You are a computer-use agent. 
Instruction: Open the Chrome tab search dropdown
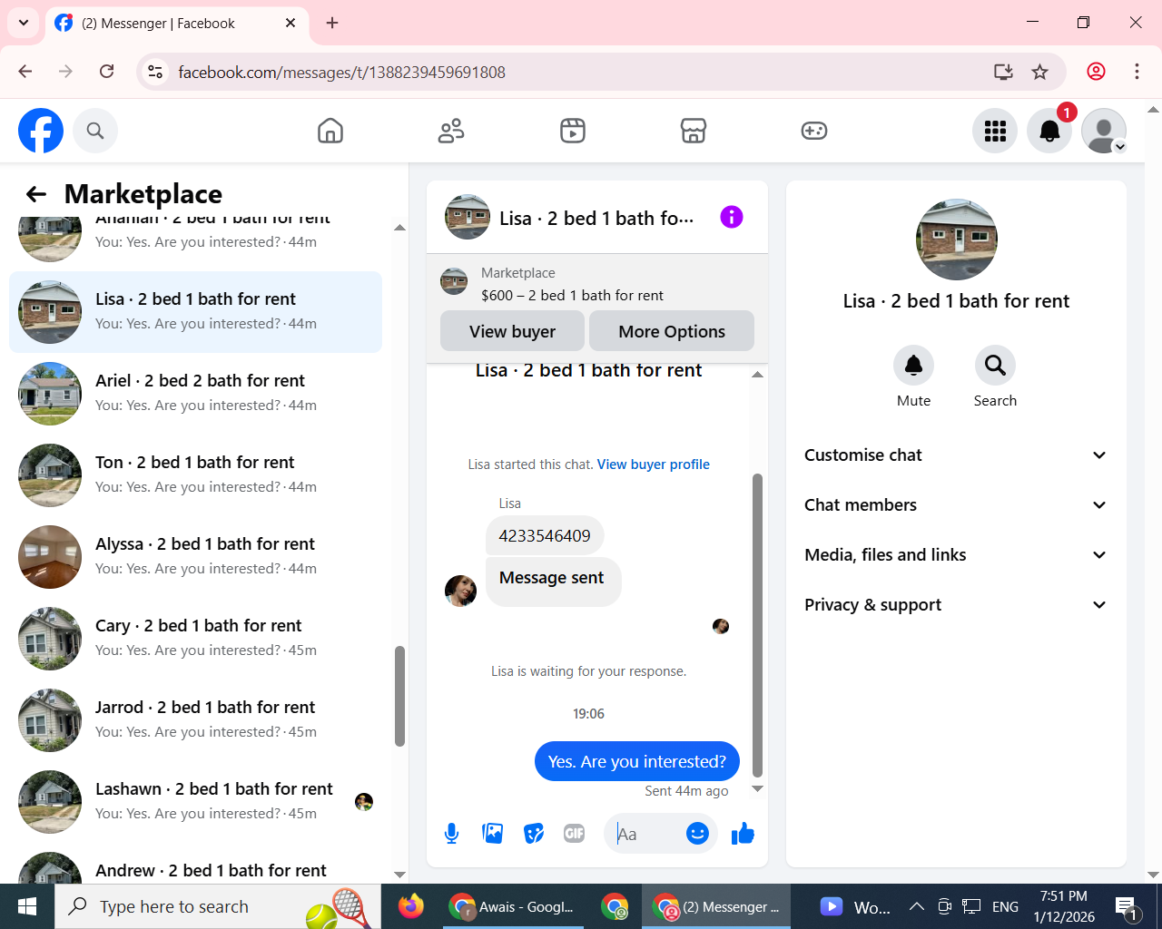[23, 23]
